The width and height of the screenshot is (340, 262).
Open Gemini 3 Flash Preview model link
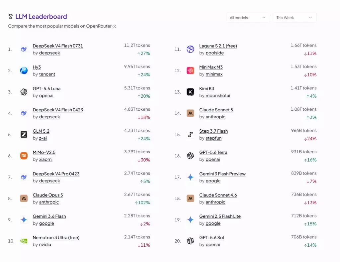[x=222, y=174]
